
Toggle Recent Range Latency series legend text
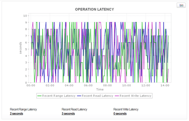(x=59, y=96)
